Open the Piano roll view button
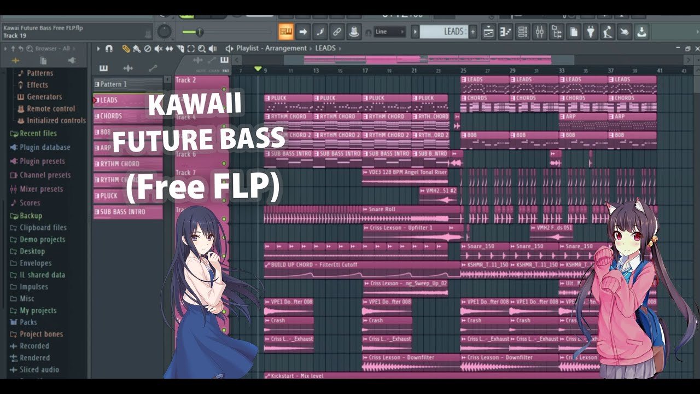The height and width of the screenshot is (394, 700). pyautogui.click(x=505, y=32)
